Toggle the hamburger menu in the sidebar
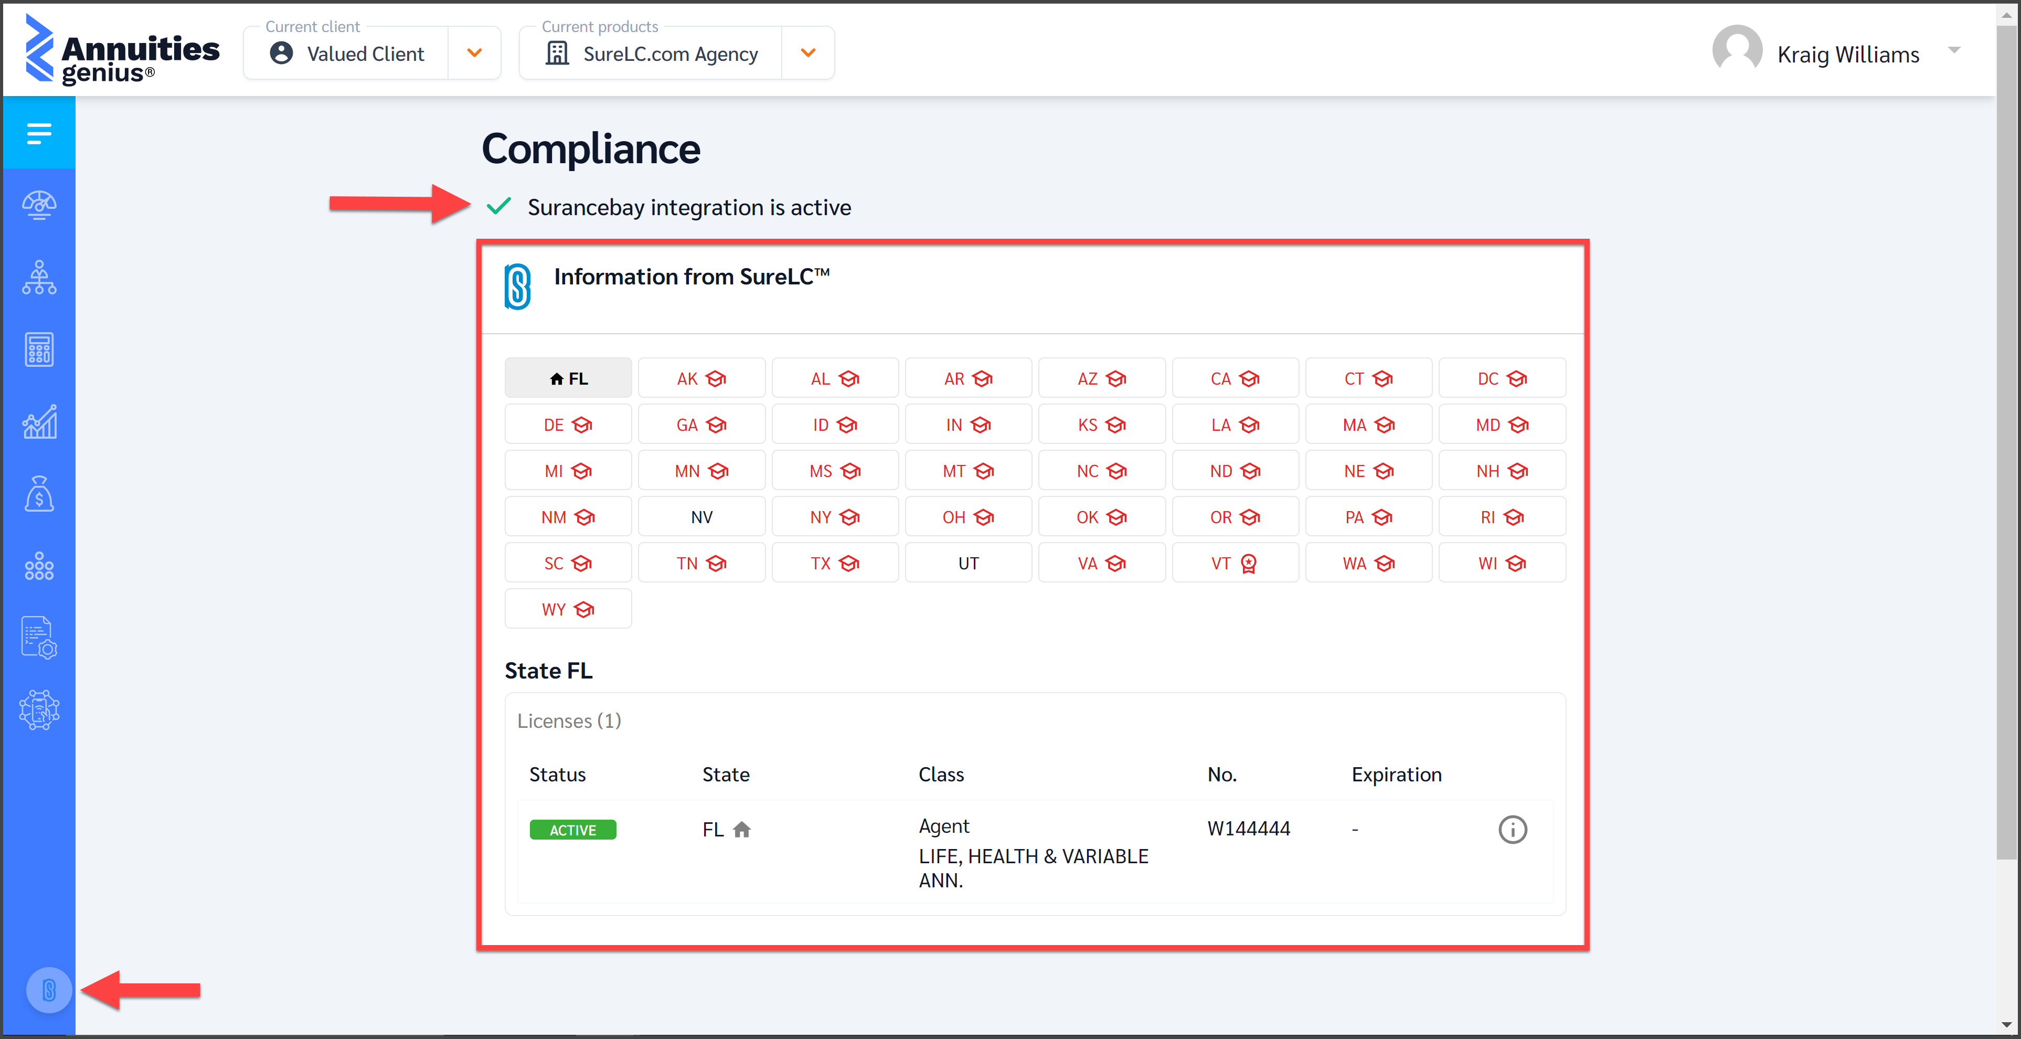The image size is (2021, 1039). pos(39,133)
